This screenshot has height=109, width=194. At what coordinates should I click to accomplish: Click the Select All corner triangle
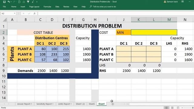5,19
